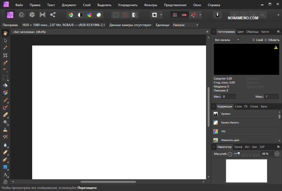This screenshot has width=282, height=191.
Task: Choose the Zoom magnifier tool
Action: [x=5, y=122]
